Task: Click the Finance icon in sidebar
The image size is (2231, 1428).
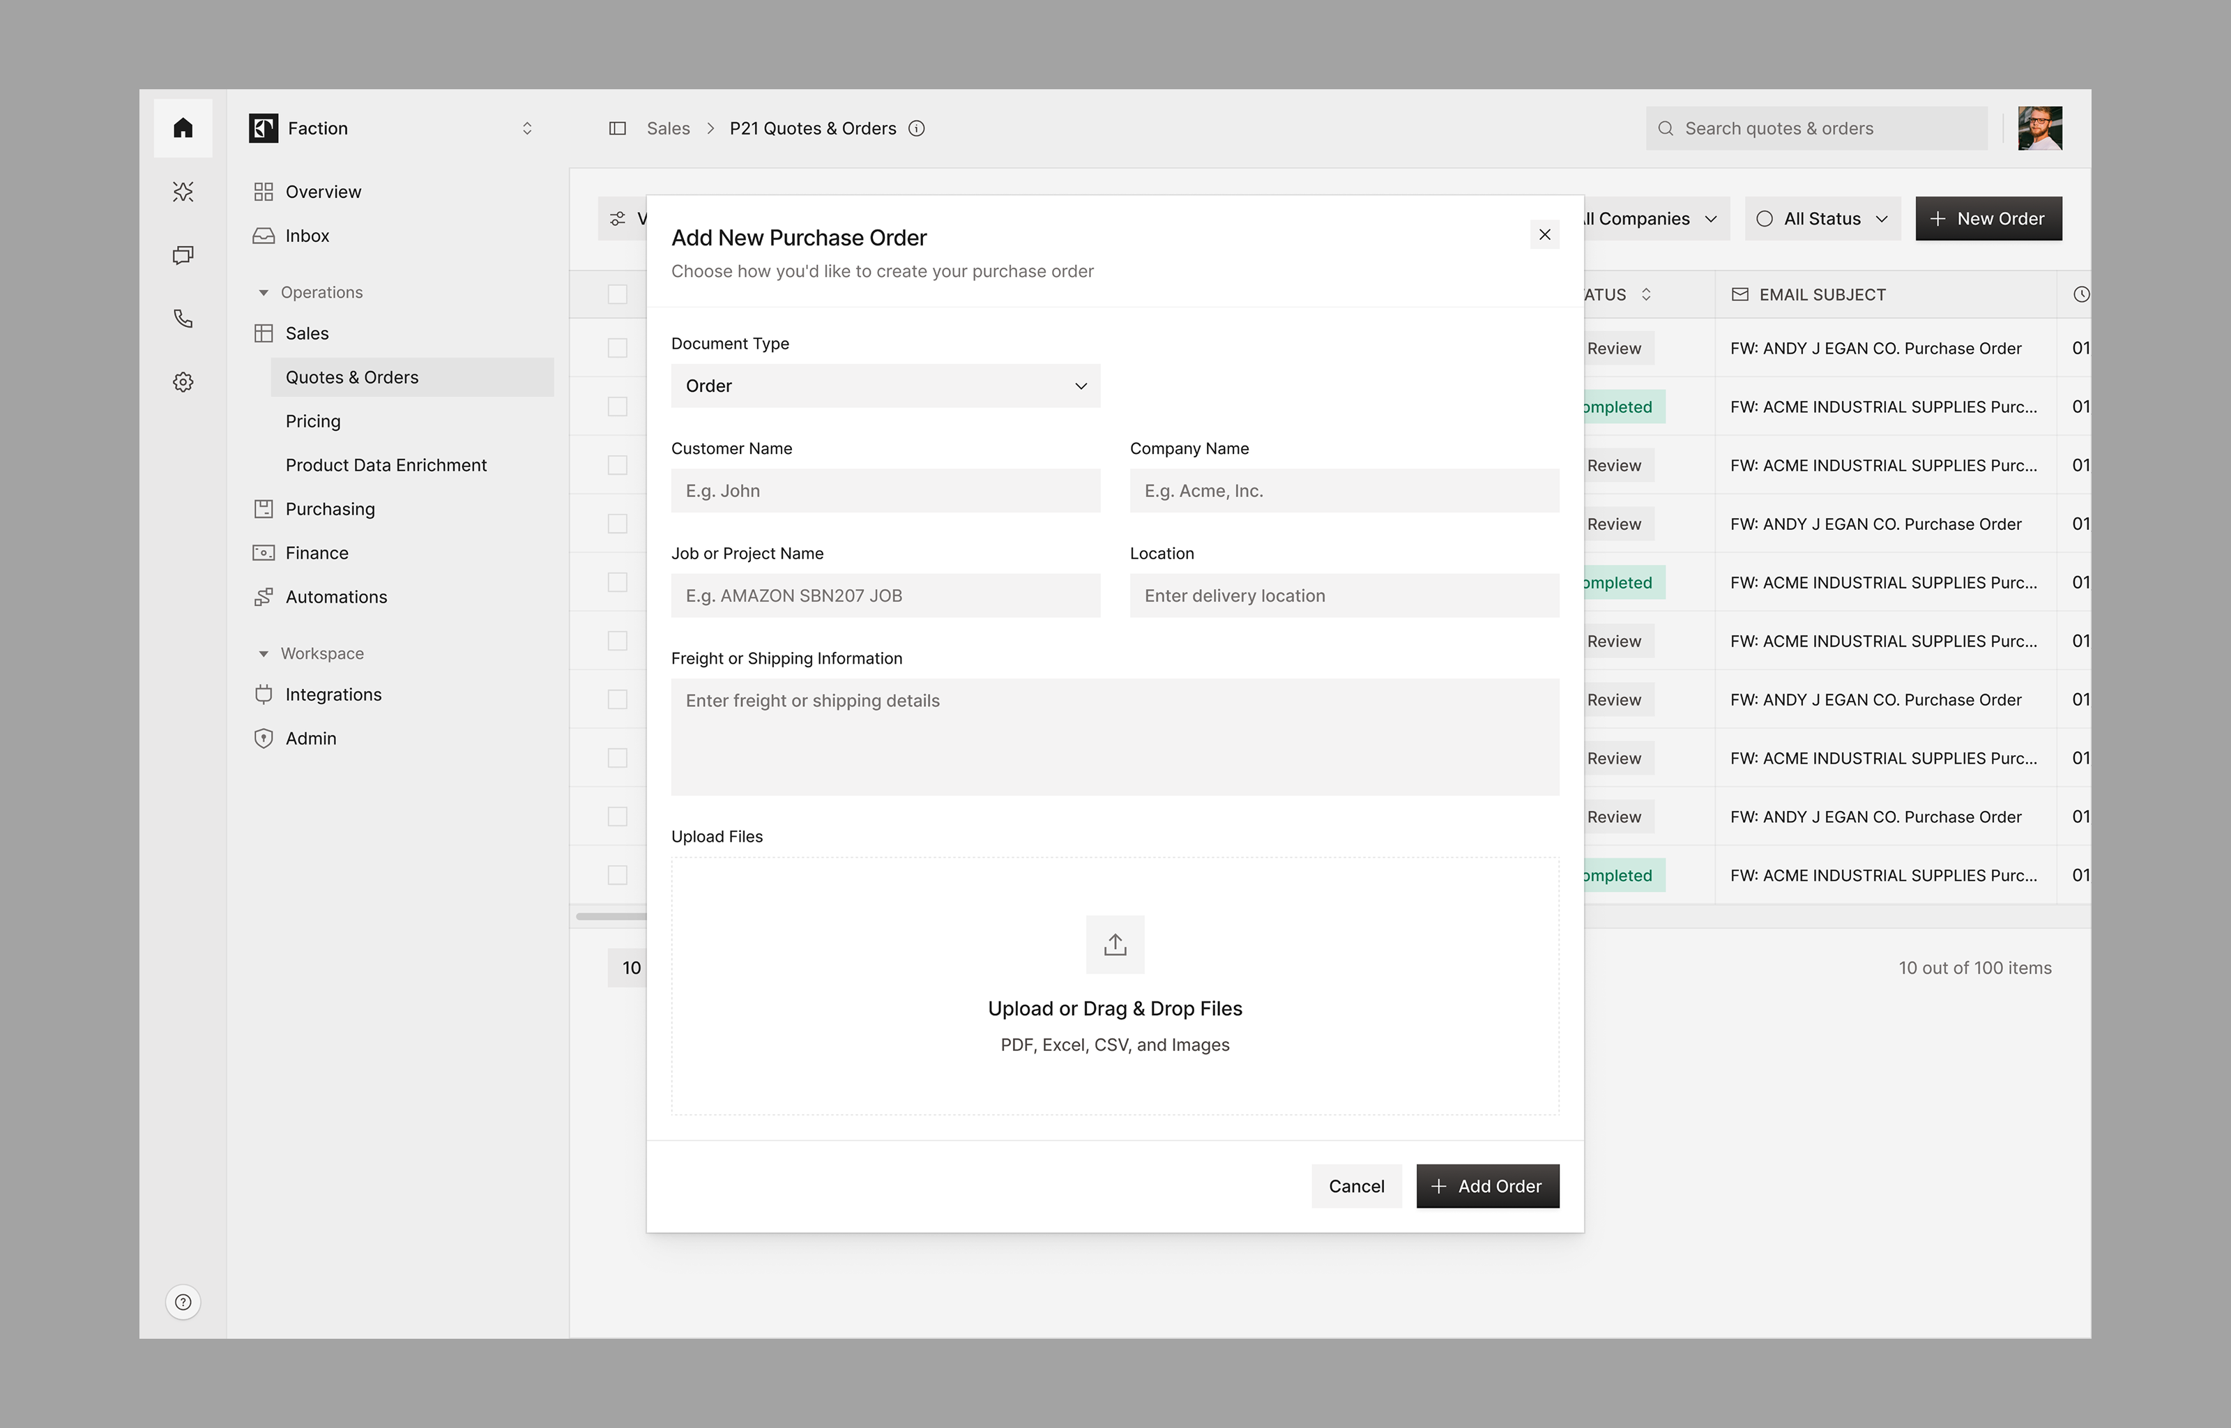Action: 264,553
